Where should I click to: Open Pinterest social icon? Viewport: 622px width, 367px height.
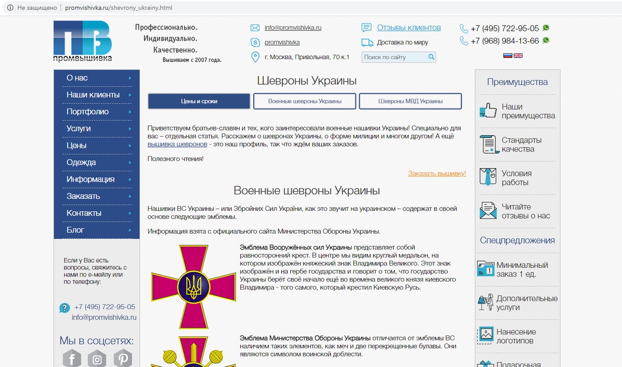(x=123, y=358)
